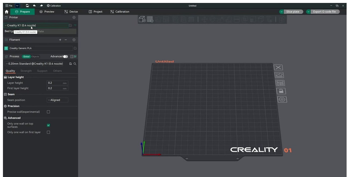The height and width of the screenshot is (177, 349).
Task: Switch to the Device tab
Action: [71, 12]
